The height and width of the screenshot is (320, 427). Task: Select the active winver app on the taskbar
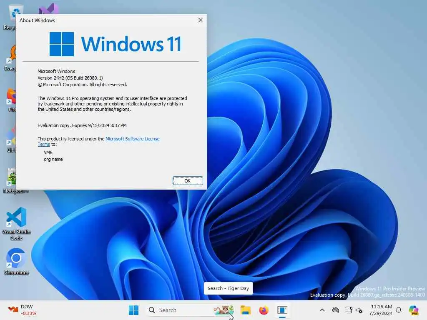coord(282,310)
